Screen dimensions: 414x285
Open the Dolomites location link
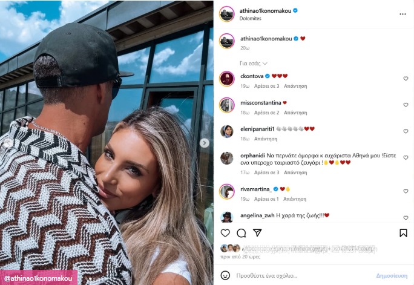[251, 19]
